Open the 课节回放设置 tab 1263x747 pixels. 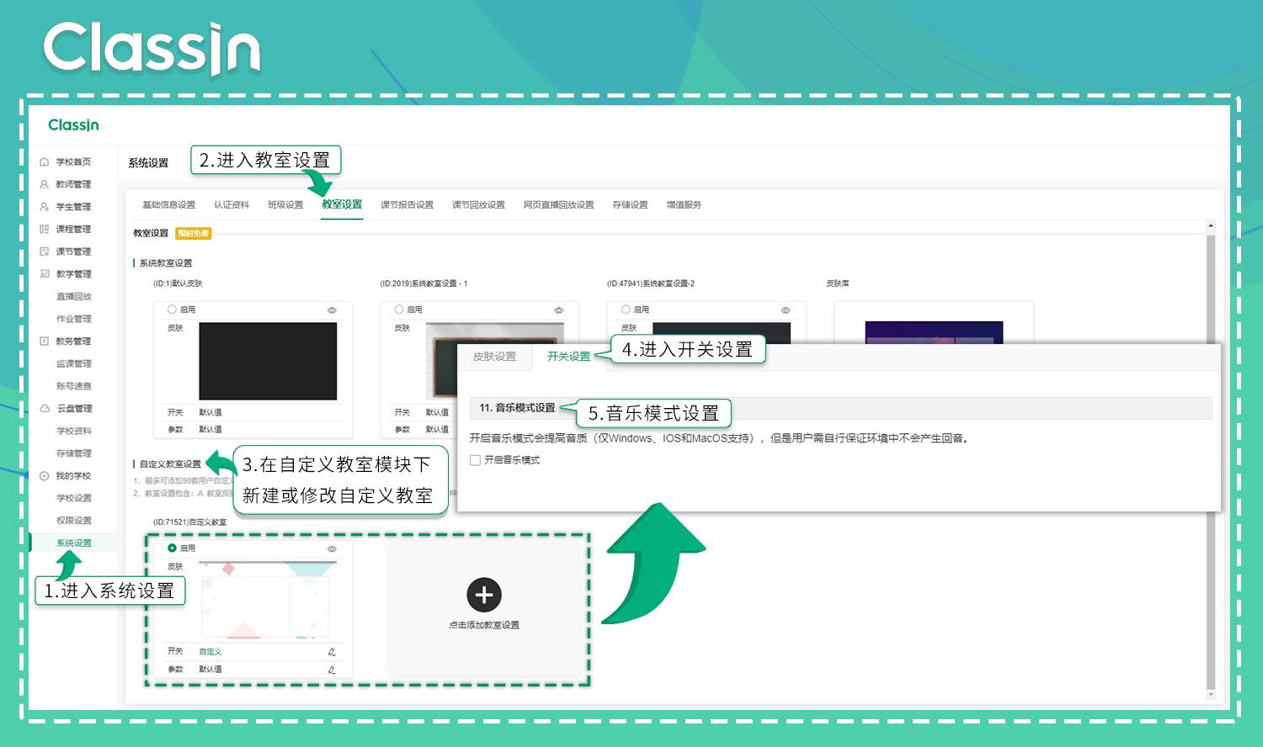tap(478, 205)
